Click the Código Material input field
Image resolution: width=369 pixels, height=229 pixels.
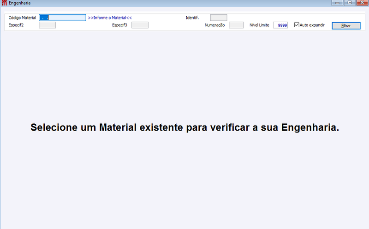tap(62, 18)
